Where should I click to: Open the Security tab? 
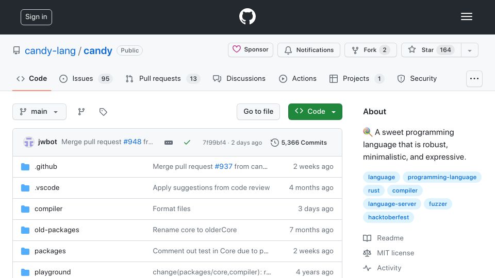click(417, 78)
